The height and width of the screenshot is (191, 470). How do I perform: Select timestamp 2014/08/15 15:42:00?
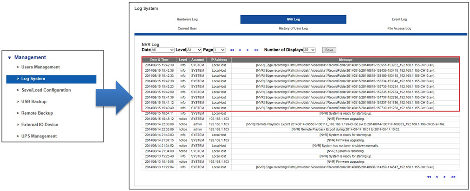pyautogui.click(x=159, y=92)
